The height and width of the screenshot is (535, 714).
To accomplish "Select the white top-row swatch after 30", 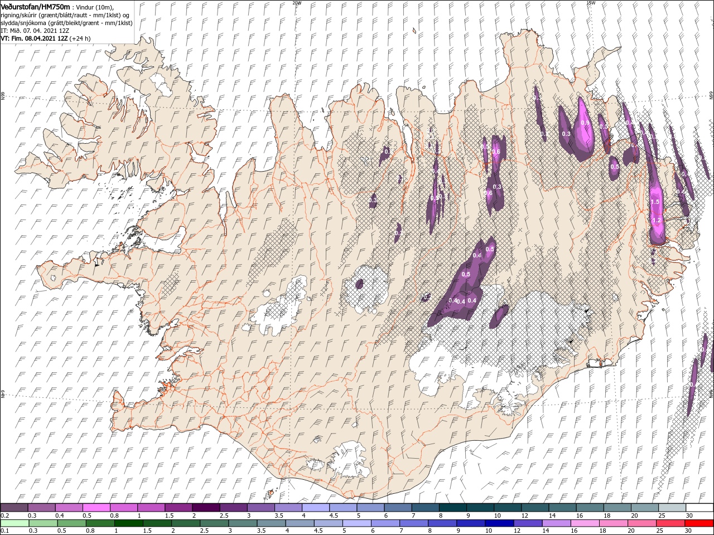I will pos(699,508).
